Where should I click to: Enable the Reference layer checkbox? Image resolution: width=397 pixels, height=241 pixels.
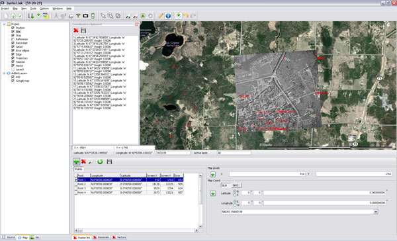pos(13,39)
